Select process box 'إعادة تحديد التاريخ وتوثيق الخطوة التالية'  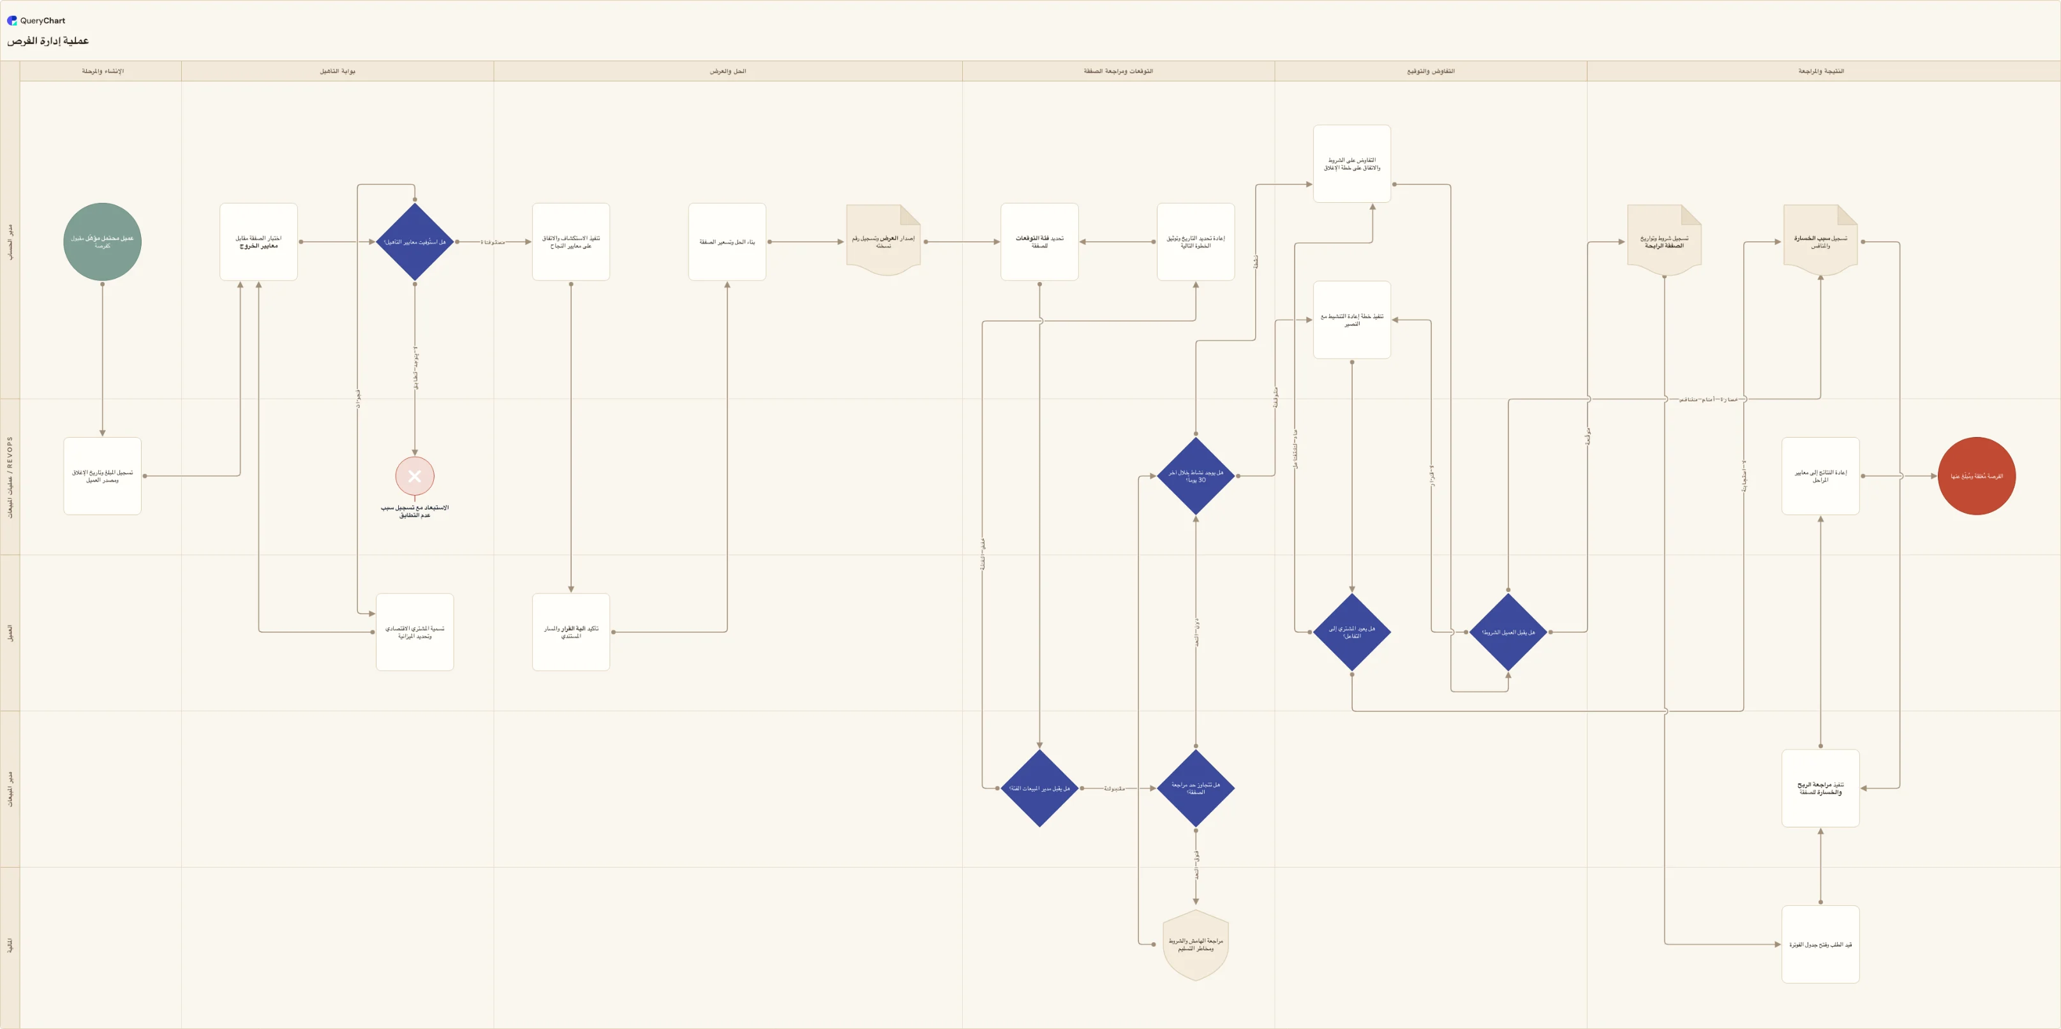(x=1195, y=242)
